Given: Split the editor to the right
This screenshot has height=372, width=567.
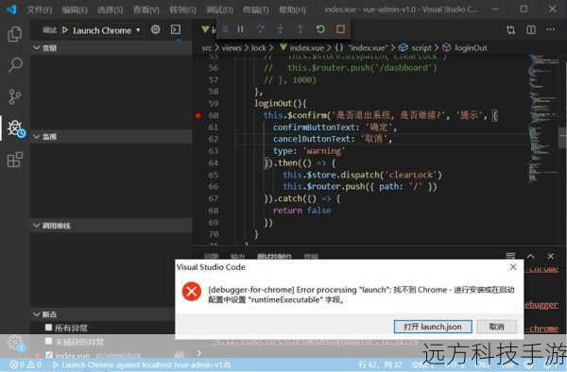Looking at the screenshot, I should (531, 30).
